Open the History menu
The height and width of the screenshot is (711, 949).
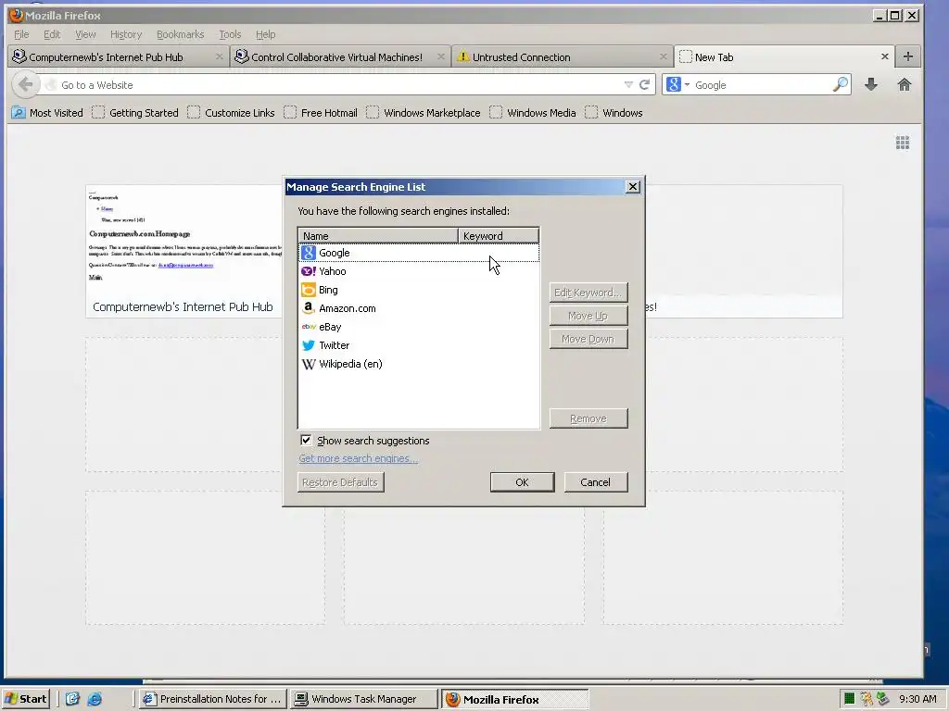coord(126,34)
